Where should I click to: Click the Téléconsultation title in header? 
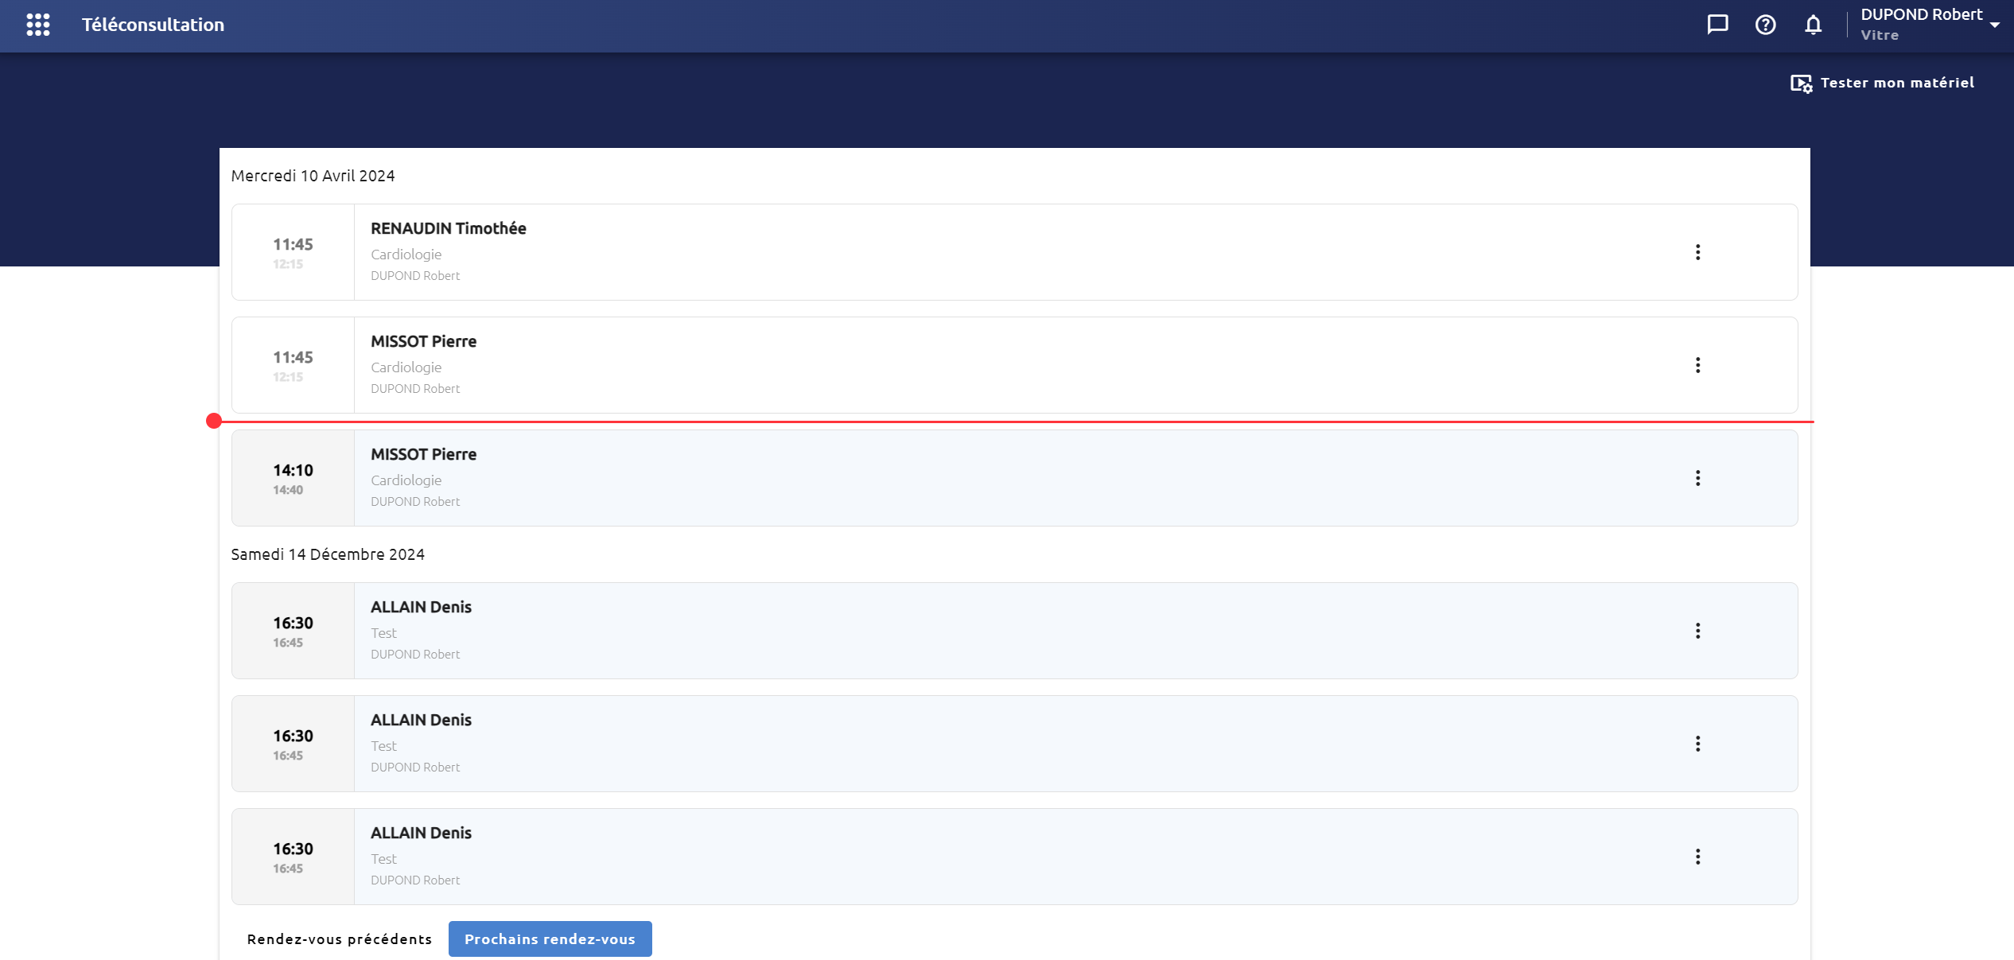tap(153, 25)
